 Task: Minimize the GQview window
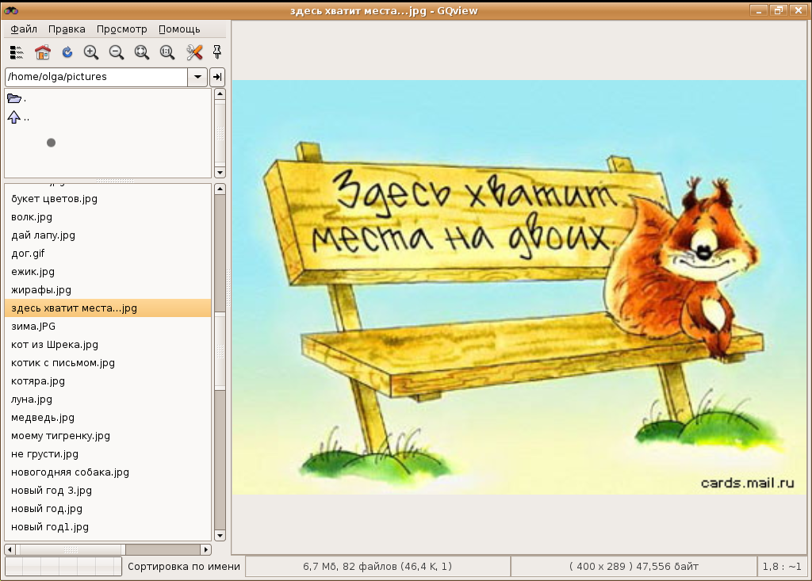pyautogui.click(x=758, y=10)
